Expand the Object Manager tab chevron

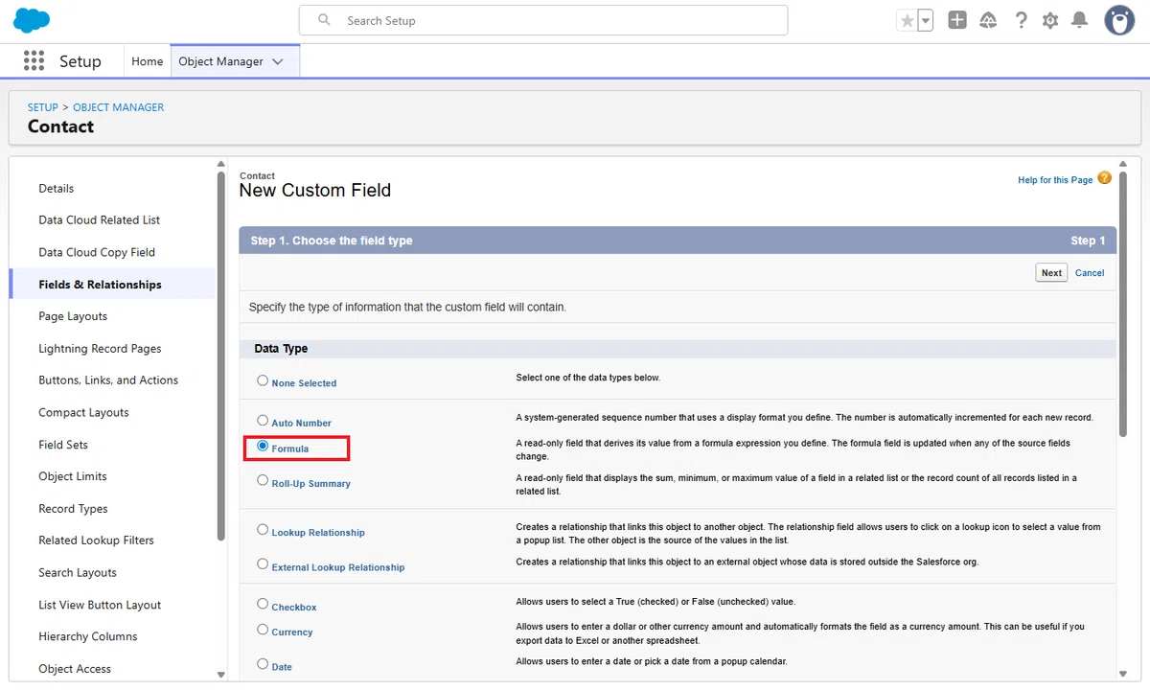278,61
